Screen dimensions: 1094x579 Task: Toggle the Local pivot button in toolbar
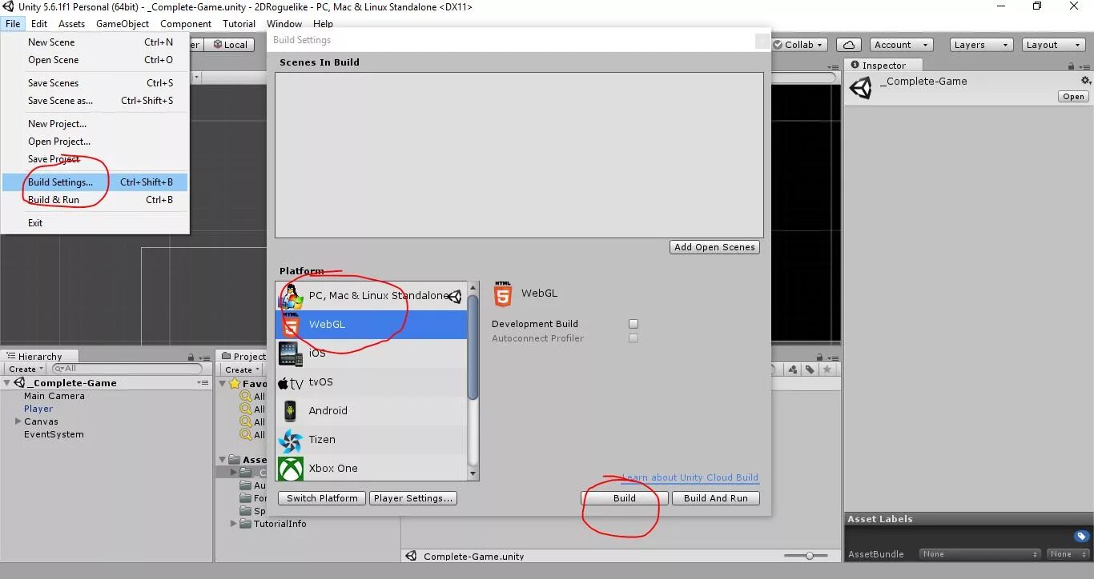[228, 45]
